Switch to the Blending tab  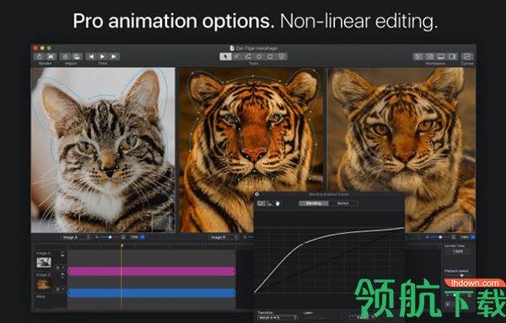tap(314, 204)
